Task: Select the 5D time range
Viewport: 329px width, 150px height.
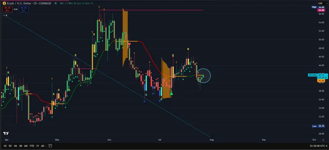Action: click(10, 146)
